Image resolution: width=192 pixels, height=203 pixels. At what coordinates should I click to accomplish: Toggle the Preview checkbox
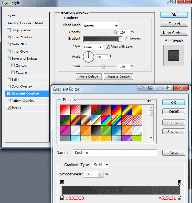[x=166, y=40]
